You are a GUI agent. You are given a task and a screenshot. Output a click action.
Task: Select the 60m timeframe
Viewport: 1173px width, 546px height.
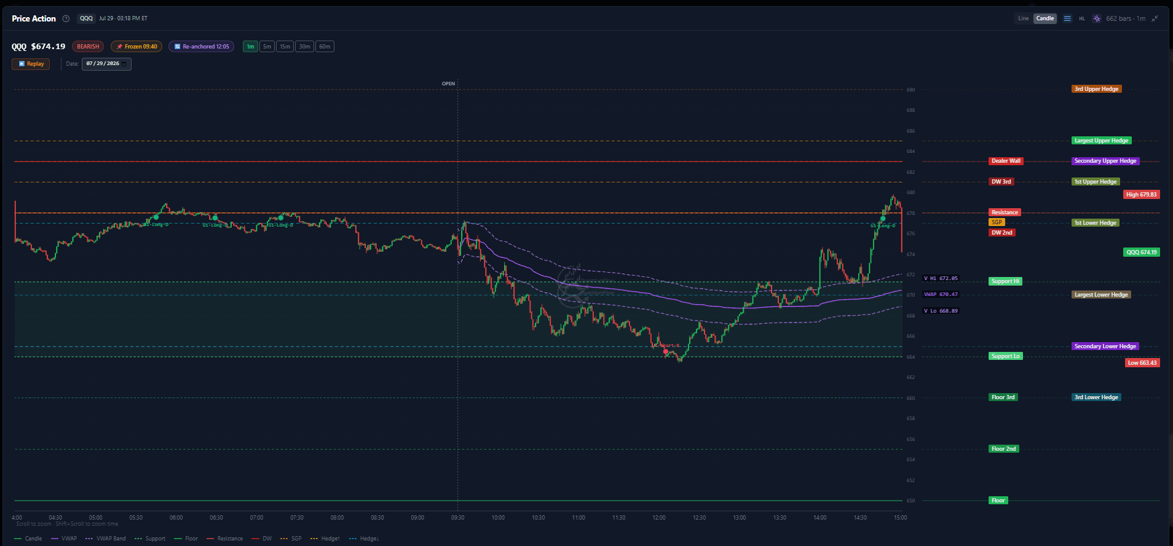click(325, 47)
